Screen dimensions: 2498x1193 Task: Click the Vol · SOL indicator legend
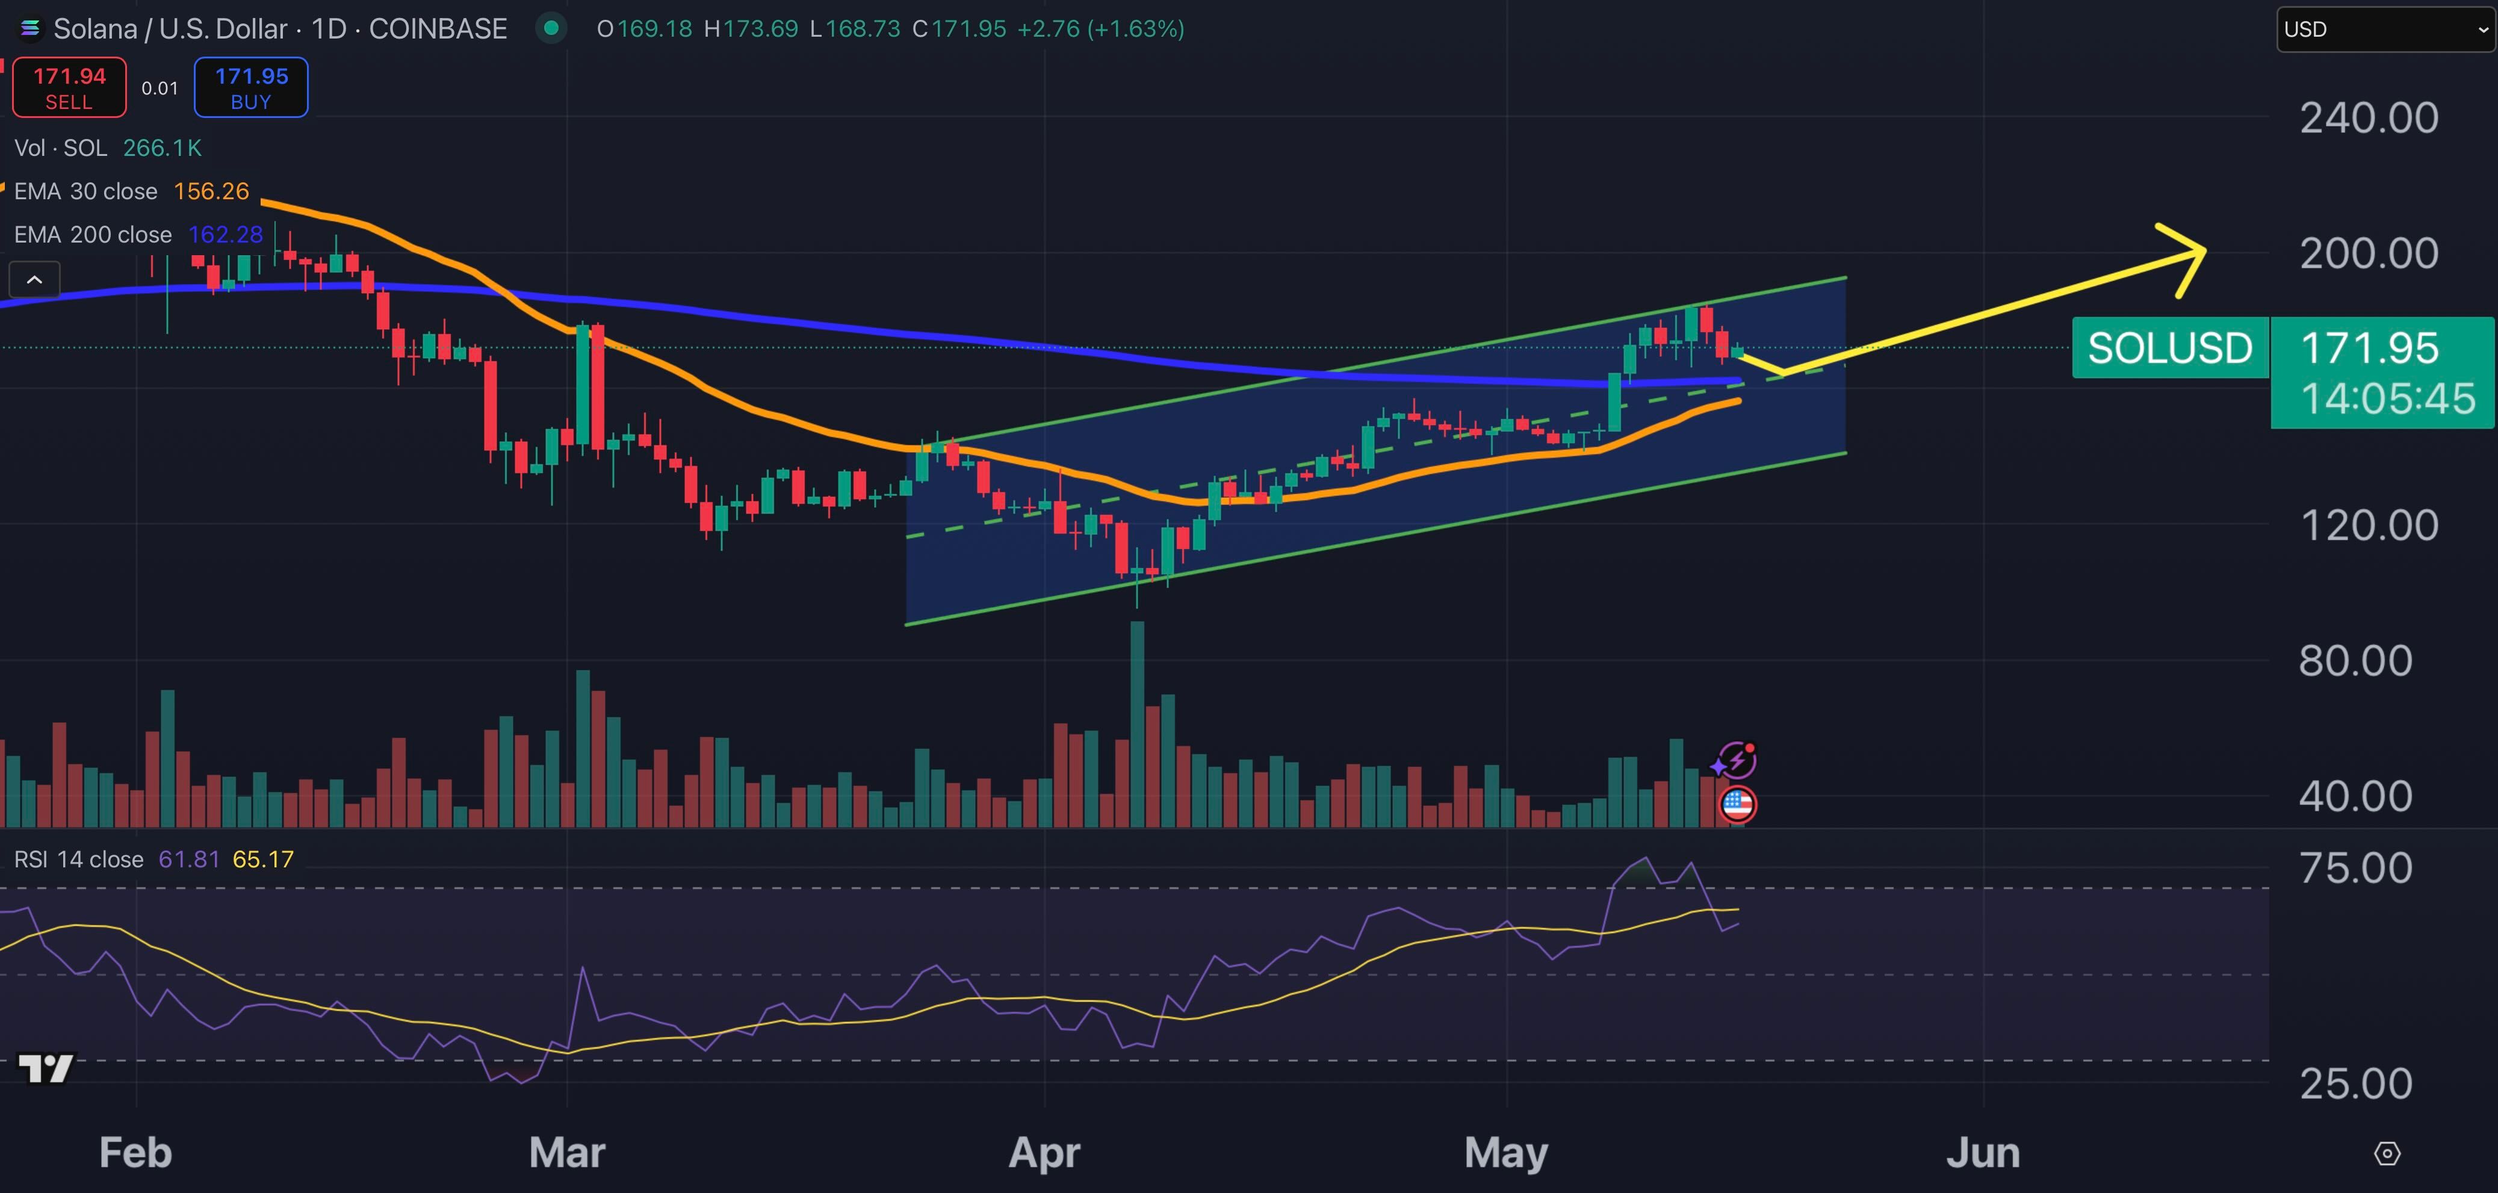[x=60, y=147]
